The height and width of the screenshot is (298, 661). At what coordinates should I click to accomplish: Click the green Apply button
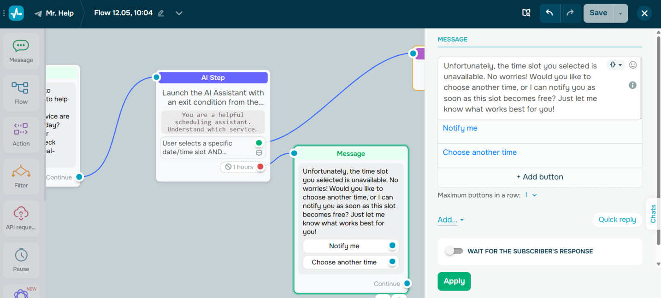coord(454,281)
